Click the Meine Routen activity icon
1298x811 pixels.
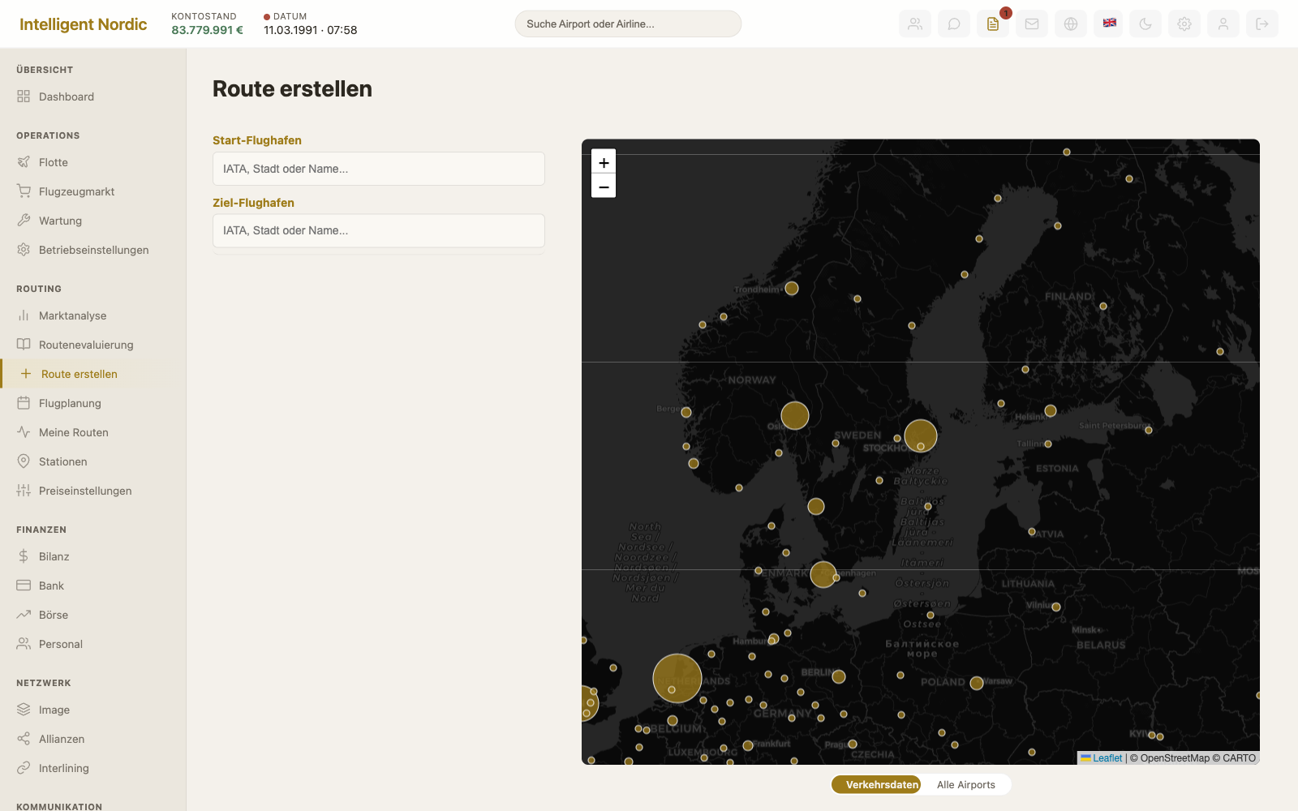24,432
